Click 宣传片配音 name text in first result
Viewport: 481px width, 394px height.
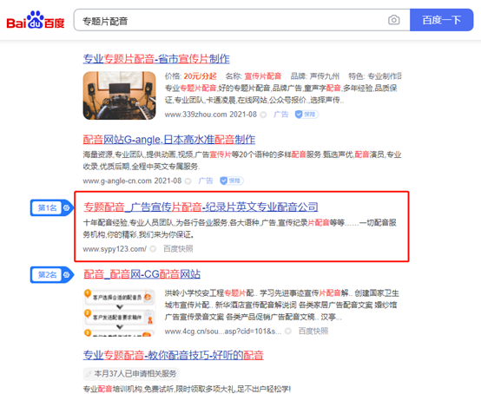point(263,76)
